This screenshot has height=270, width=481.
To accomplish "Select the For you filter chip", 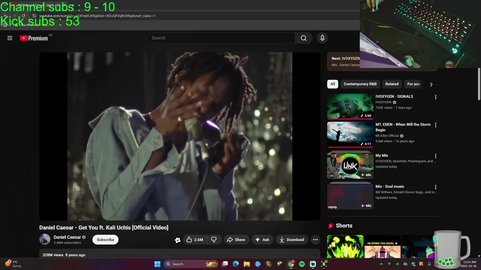I will coord(414,84).
